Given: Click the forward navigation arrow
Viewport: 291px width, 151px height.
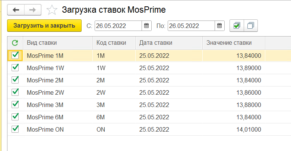Looking at the screenshot, I should 32,10.
